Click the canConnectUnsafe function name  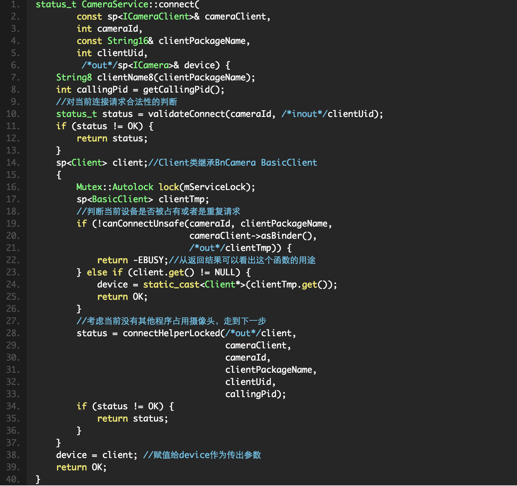pyautogui.click(x=143, y=224)
